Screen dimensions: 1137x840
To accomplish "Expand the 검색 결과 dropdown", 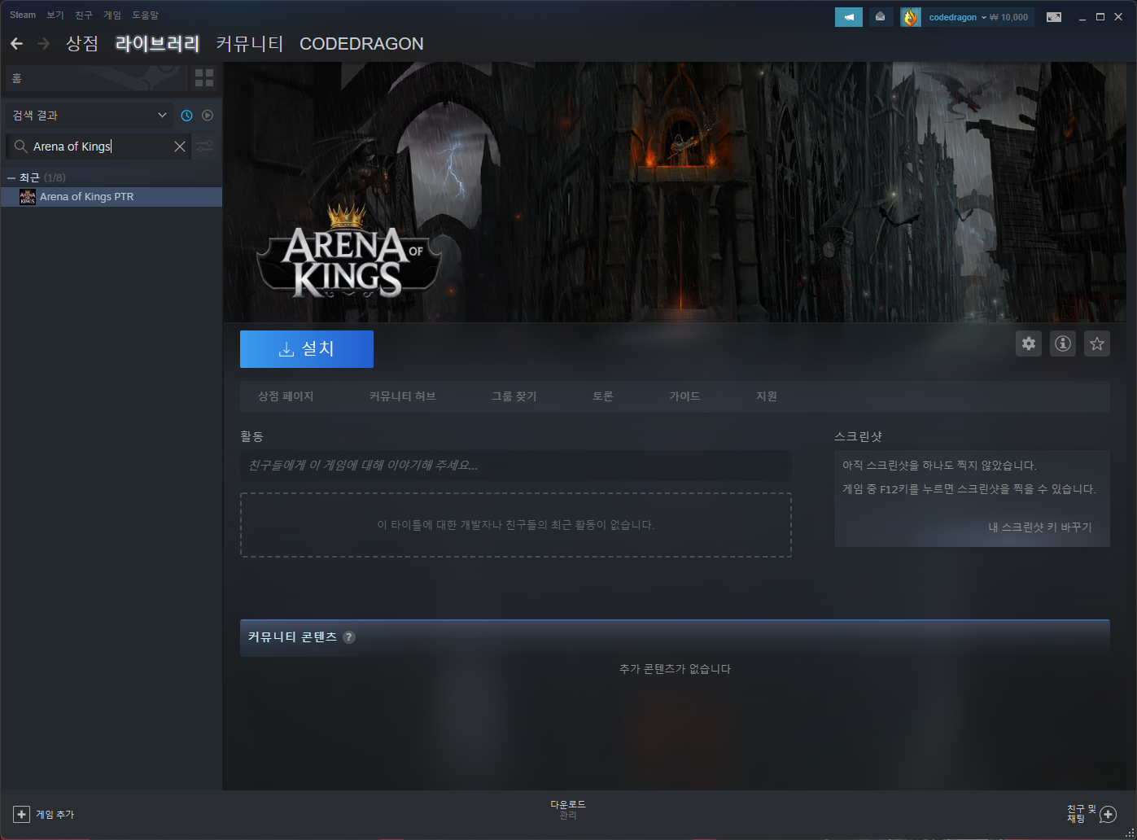I will click(x=90, y=116).
